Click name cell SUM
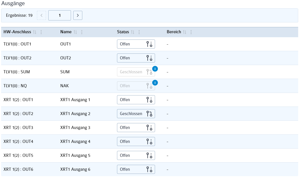The width and height of the screenshot is (299, 177). click(65, 72)
